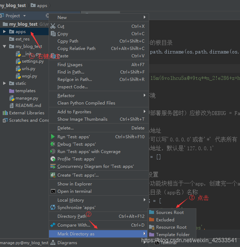The image size is (240, 247).
Task: Select Directory Path menu entry
Action: pos(99,216)
